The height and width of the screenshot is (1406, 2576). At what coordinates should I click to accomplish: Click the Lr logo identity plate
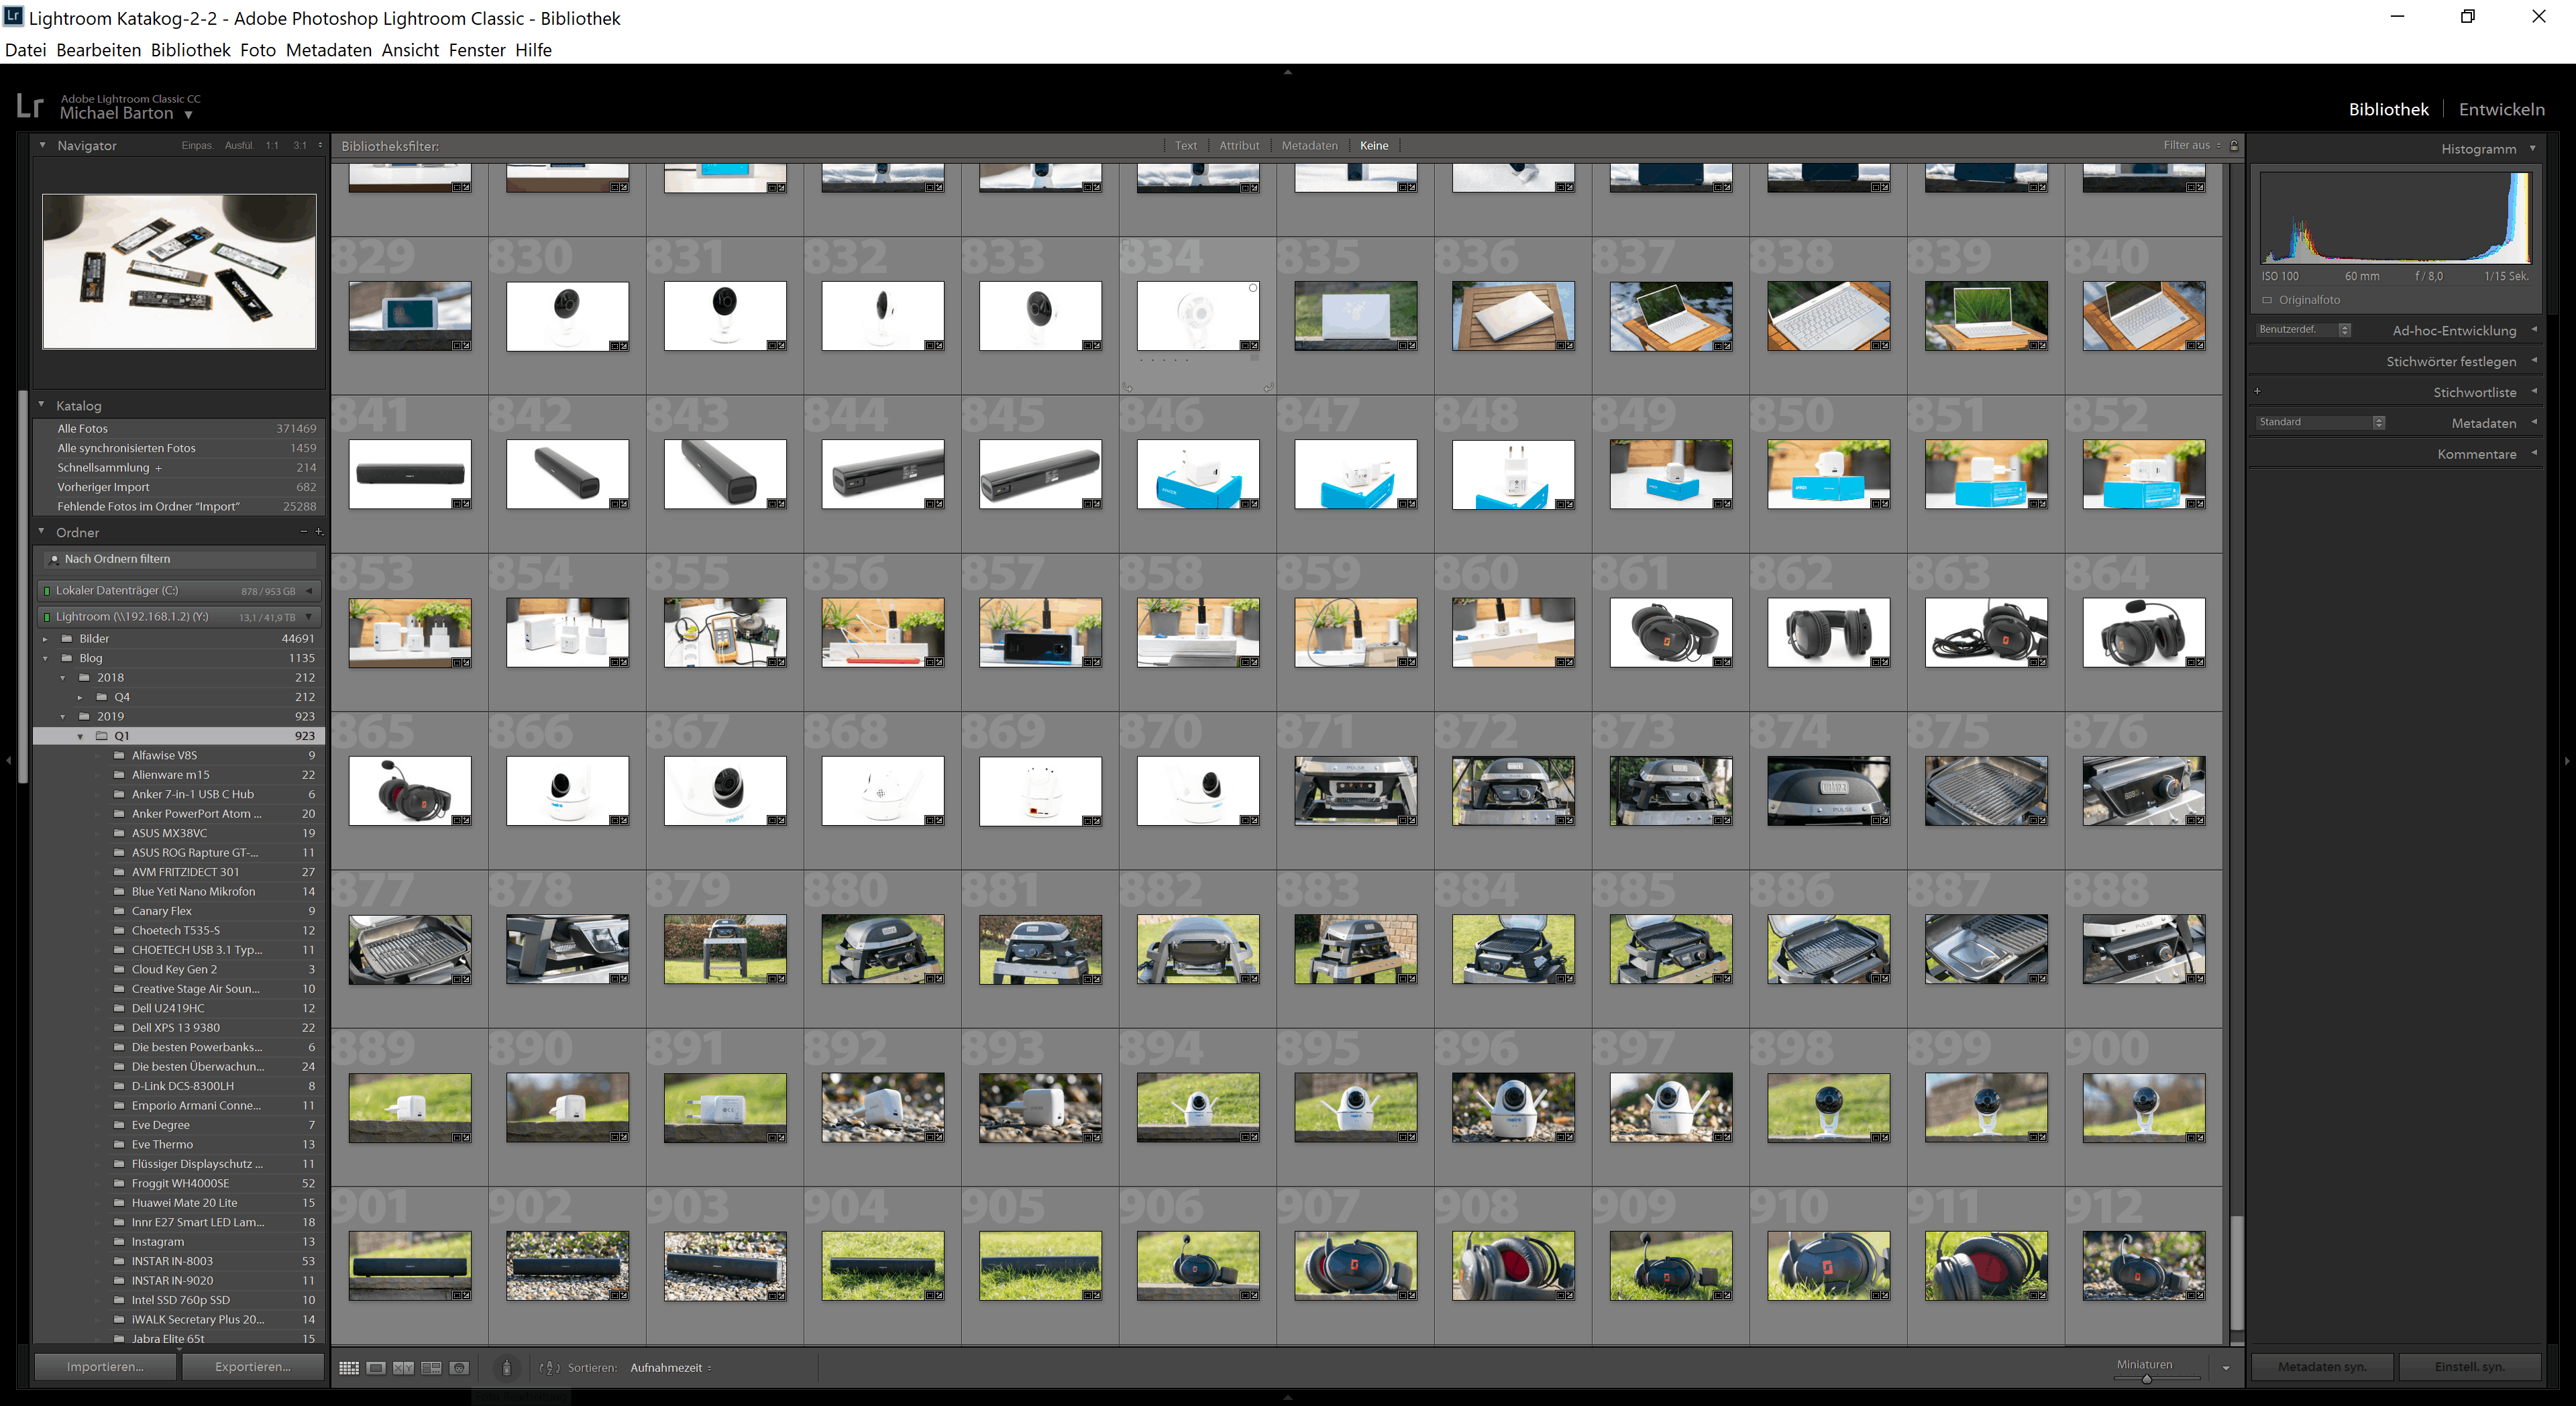click(30, 106)
